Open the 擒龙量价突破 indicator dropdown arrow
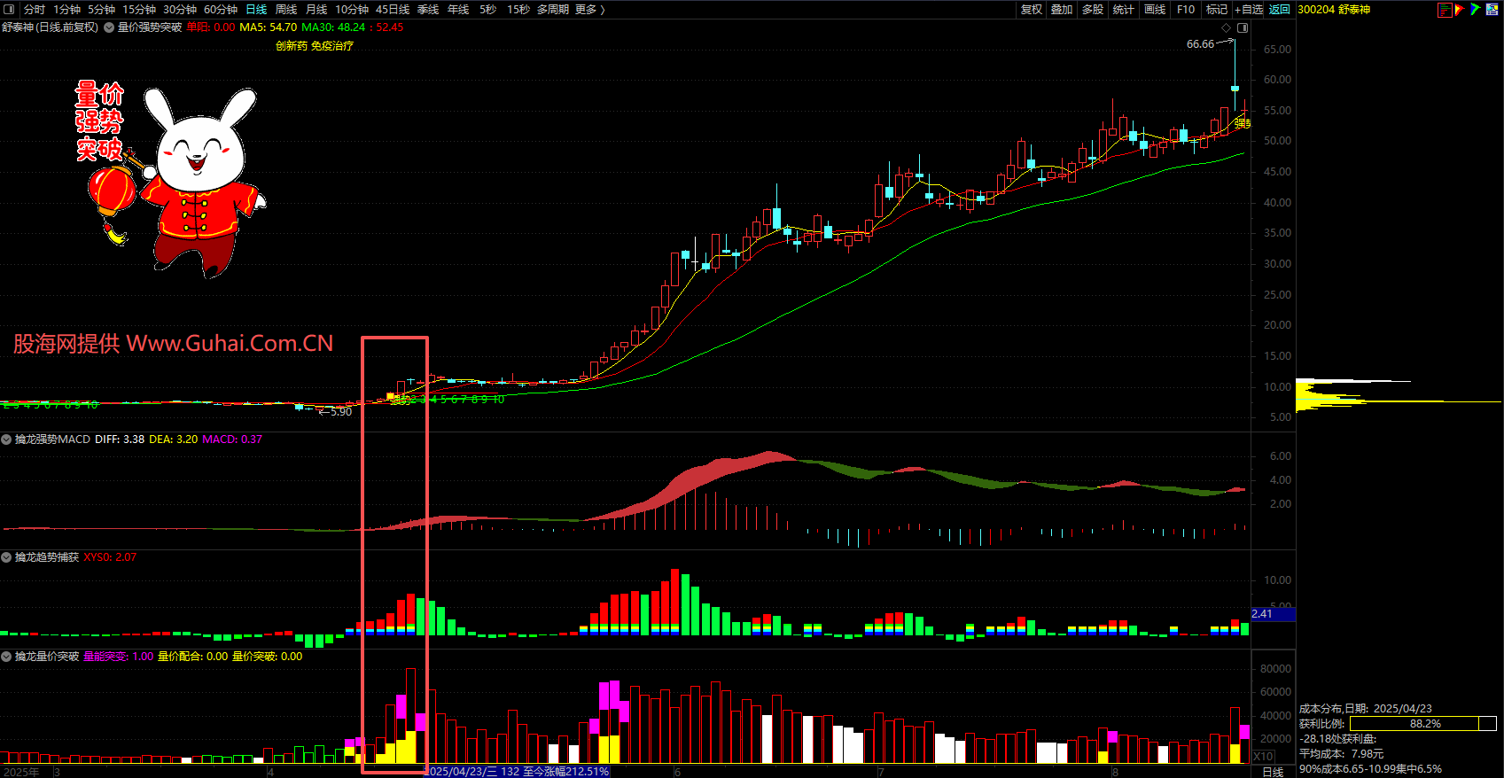 click(x=7, y=657)
